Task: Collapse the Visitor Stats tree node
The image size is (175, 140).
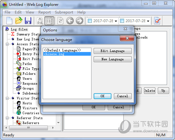Action: pos(7,98)
